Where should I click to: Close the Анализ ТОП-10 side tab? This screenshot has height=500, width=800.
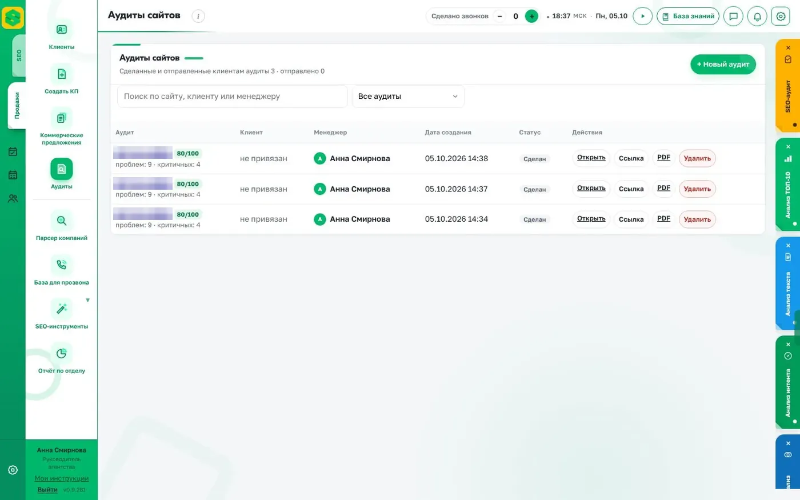coord(788,147)
